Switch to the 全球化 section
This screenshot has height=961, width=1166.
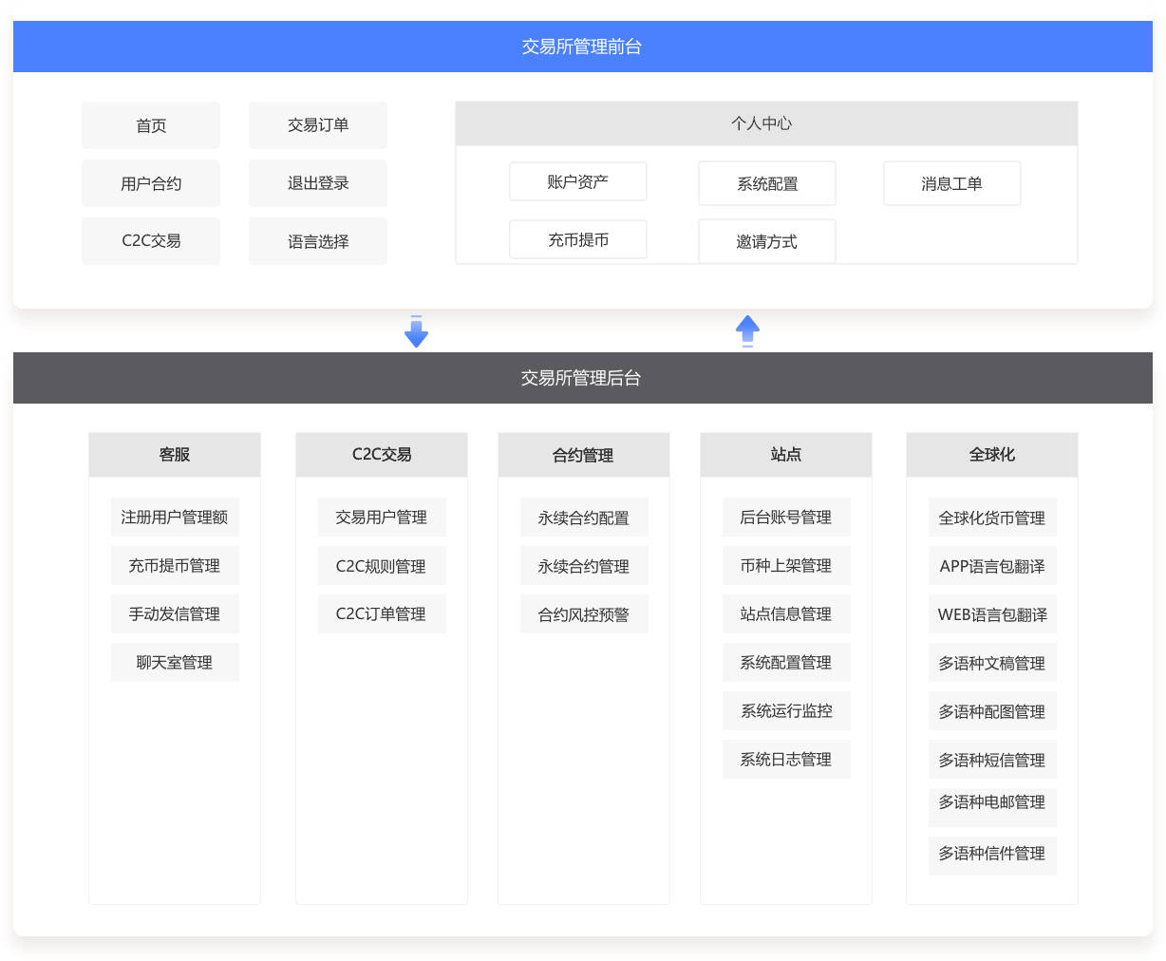point(991,454)
